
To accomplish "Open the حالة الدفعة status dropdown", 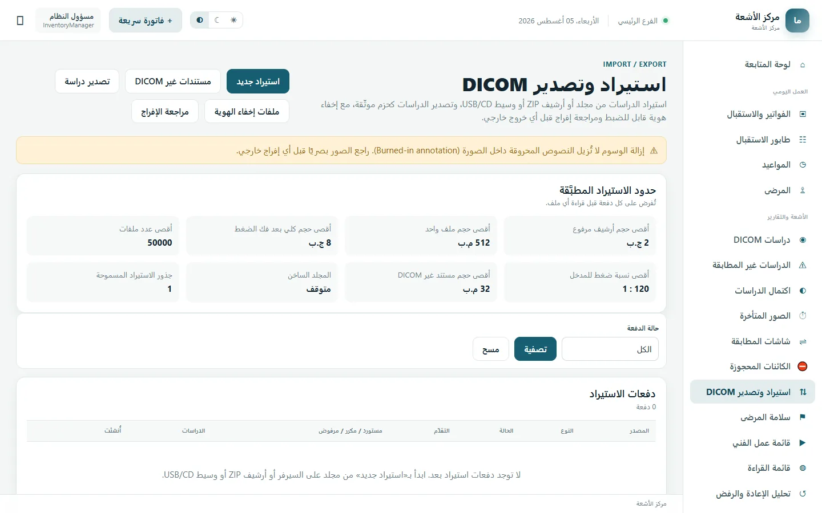I will [x=610, y=349].
